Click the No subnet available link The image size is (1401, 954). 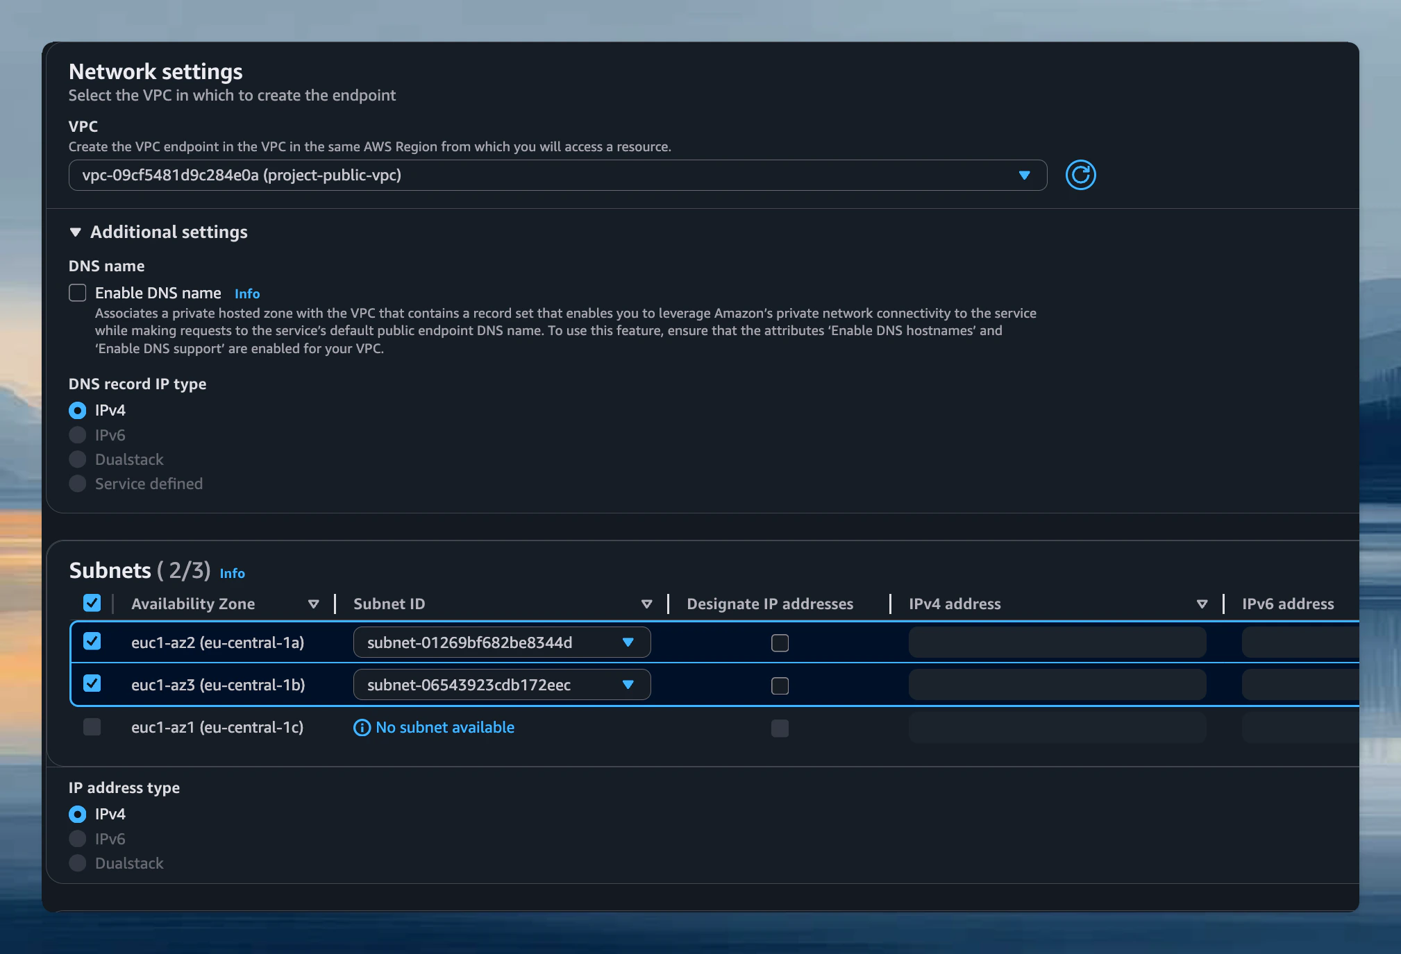coord(445,727)
